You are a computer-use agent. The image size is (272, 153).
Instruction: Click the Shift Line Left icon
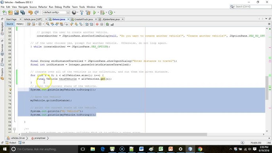tap(87, 24)
